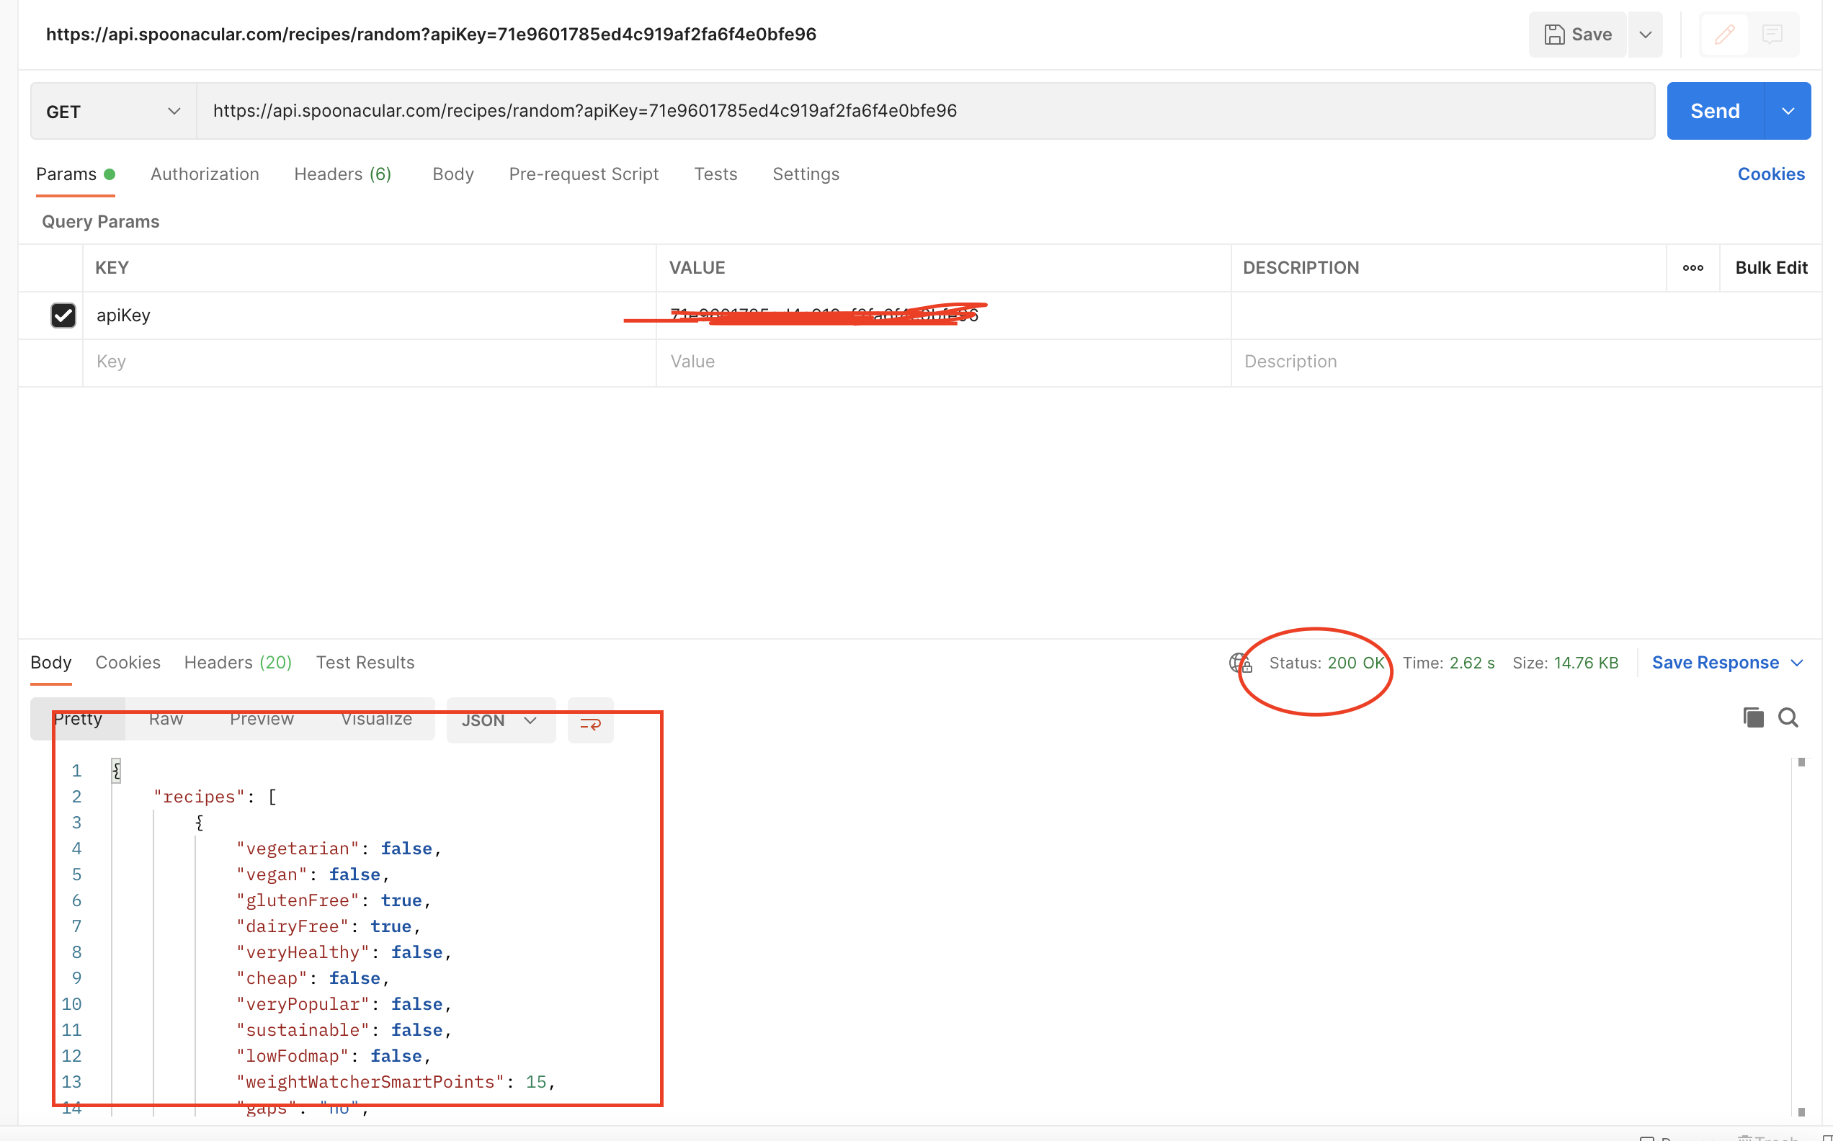Click the "weightWatcherSmartPoints" line

coord(396,1082)
